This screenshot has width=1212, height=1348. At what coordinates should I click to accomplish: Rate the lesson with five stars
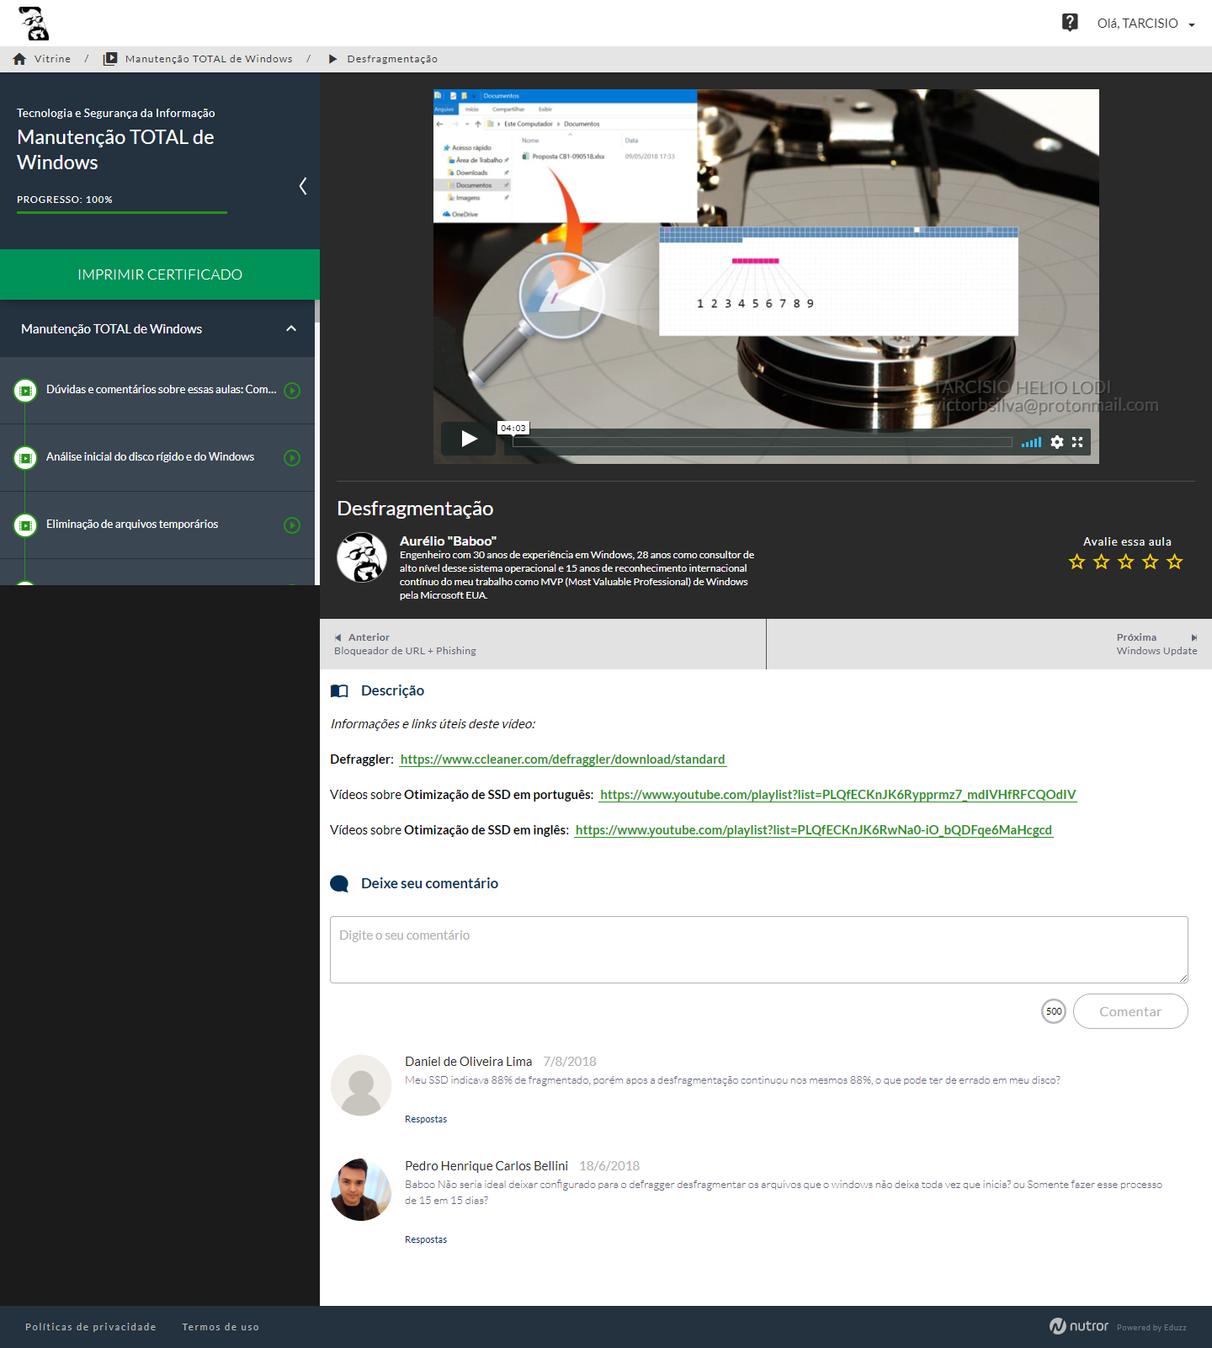(x=1175, y=562)
